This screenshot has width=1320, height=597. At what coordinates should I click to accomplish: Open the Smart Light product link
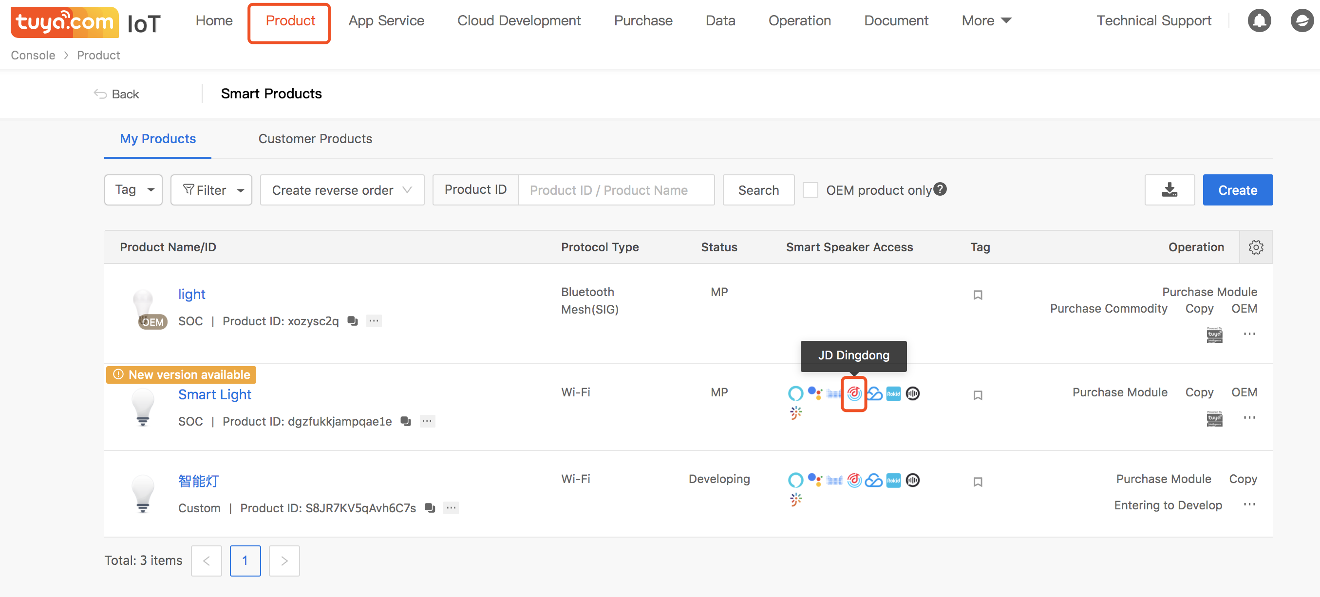coord(215,394)
